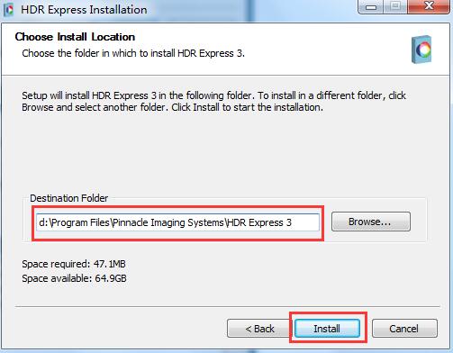Click the separator line above the buttons
The width and height of the screenshot is (453, 353).
(x=228, y=307)
